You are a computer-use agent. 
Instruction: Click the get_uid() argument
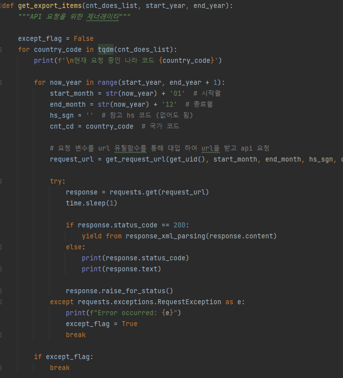(187, 160)
